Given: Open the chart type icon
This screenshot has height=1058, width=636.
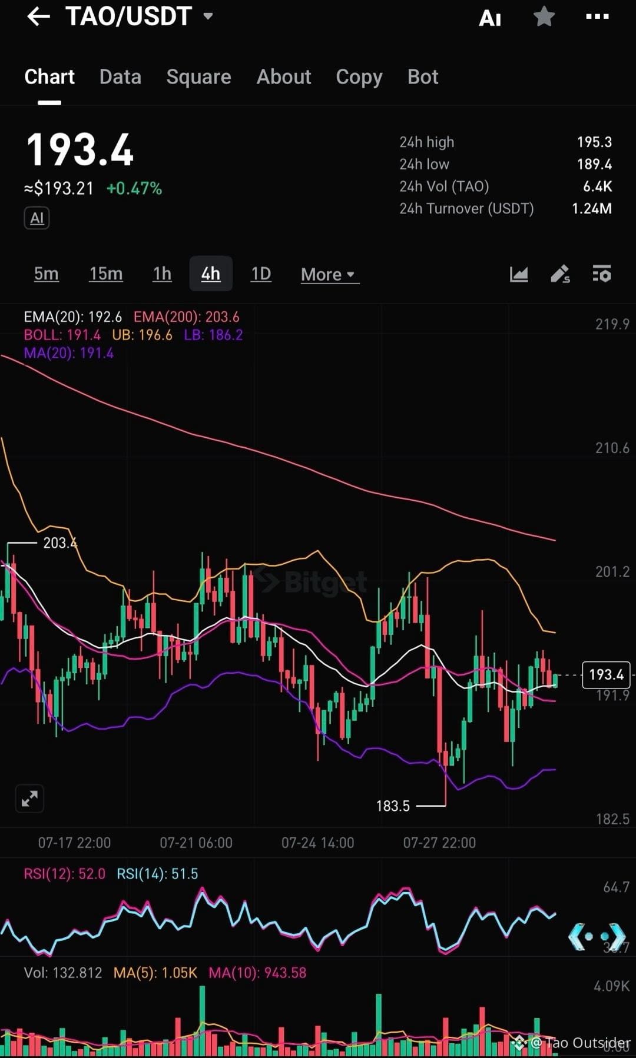Looking at the screenshot, I should coord(519,274).
